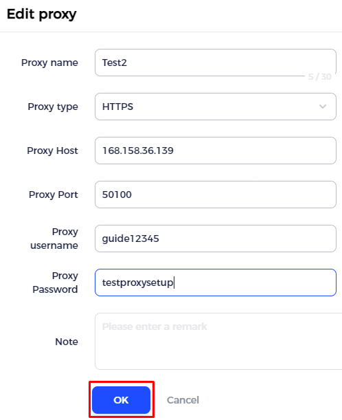The width and height of the screenshot is (342, 420).
Task: Click the OK button to save proxy
Action: click(121, 399)
